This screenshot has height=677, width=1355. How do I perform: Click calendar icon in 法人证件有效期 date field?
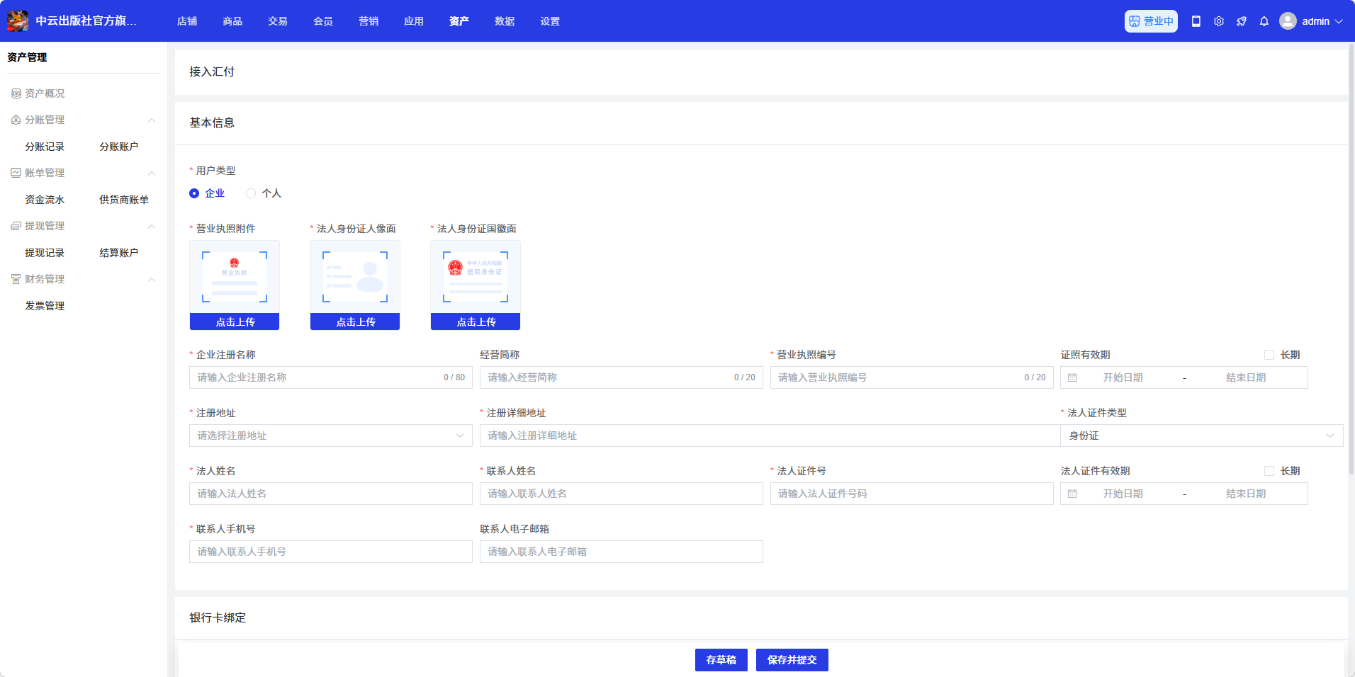[x=1072, y=494]
